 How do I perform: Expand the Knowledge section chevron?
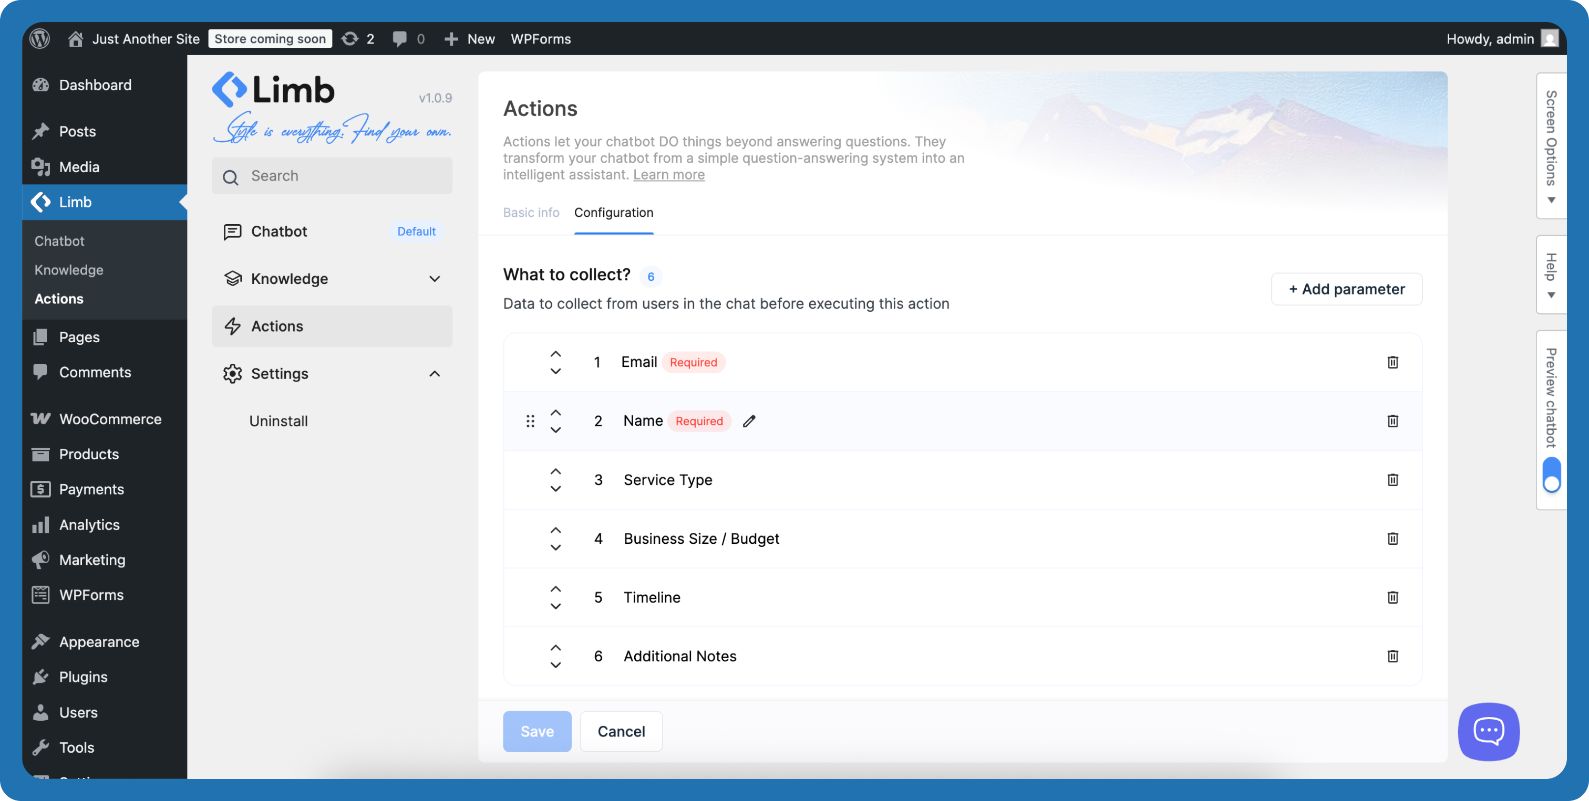pos(434,279)
